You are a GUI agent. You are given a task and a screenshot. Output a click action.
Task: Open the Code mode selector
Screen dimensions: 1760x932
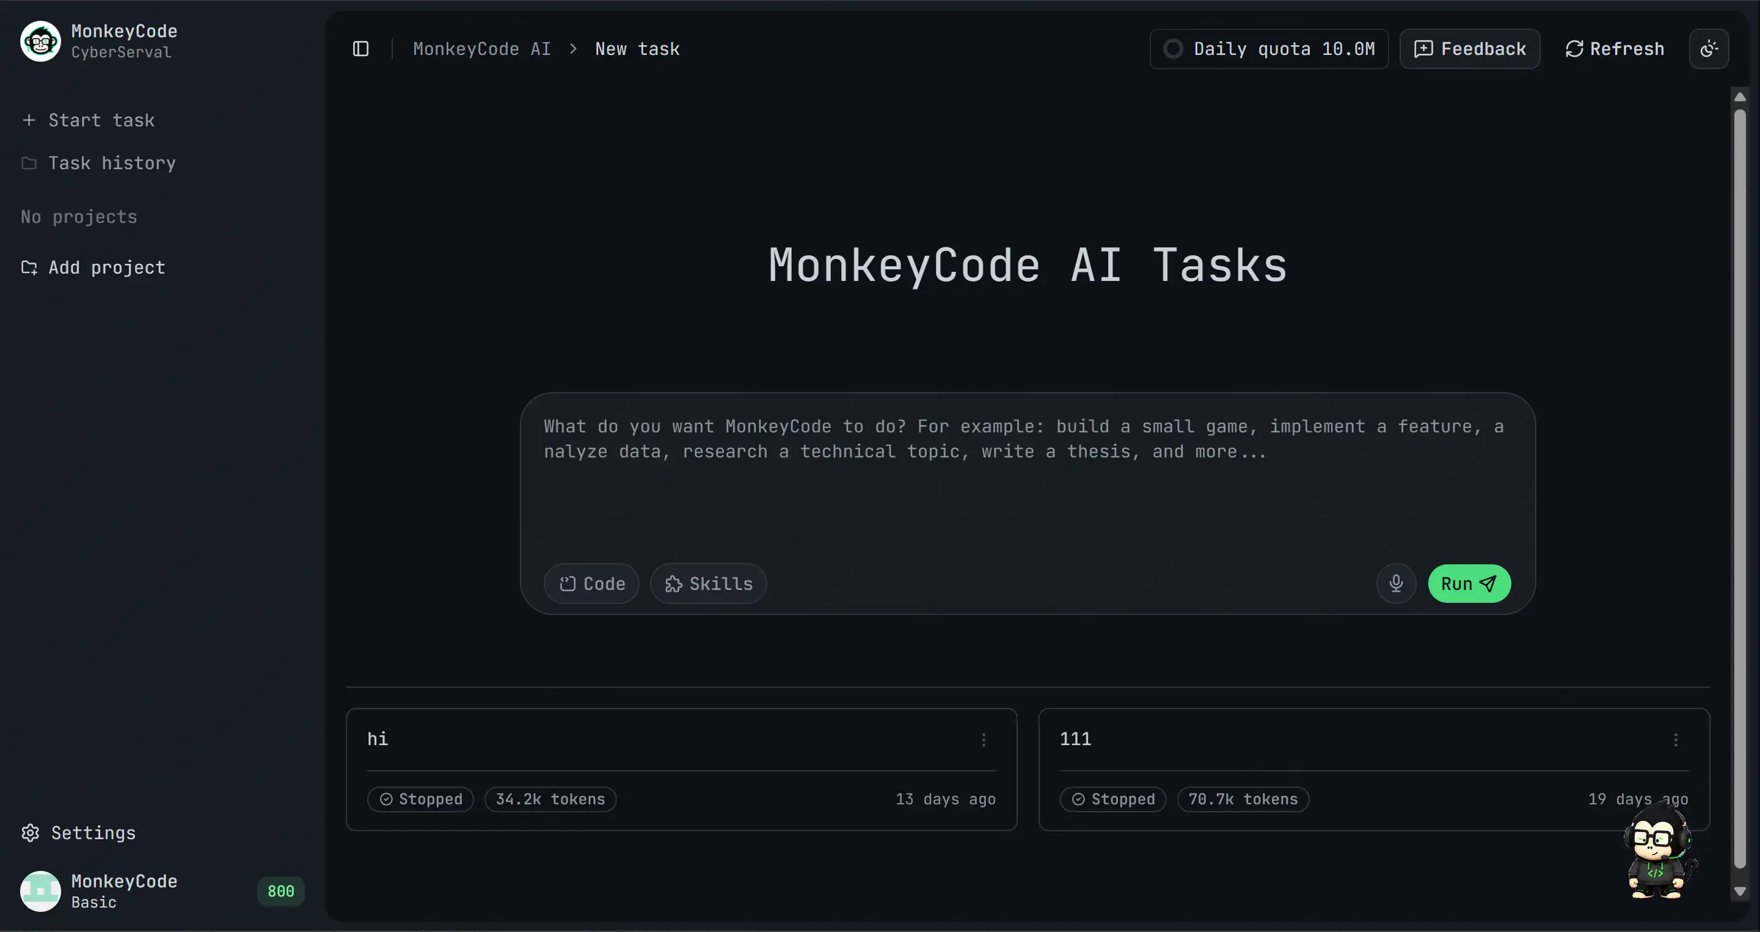(x=591, y=583)
